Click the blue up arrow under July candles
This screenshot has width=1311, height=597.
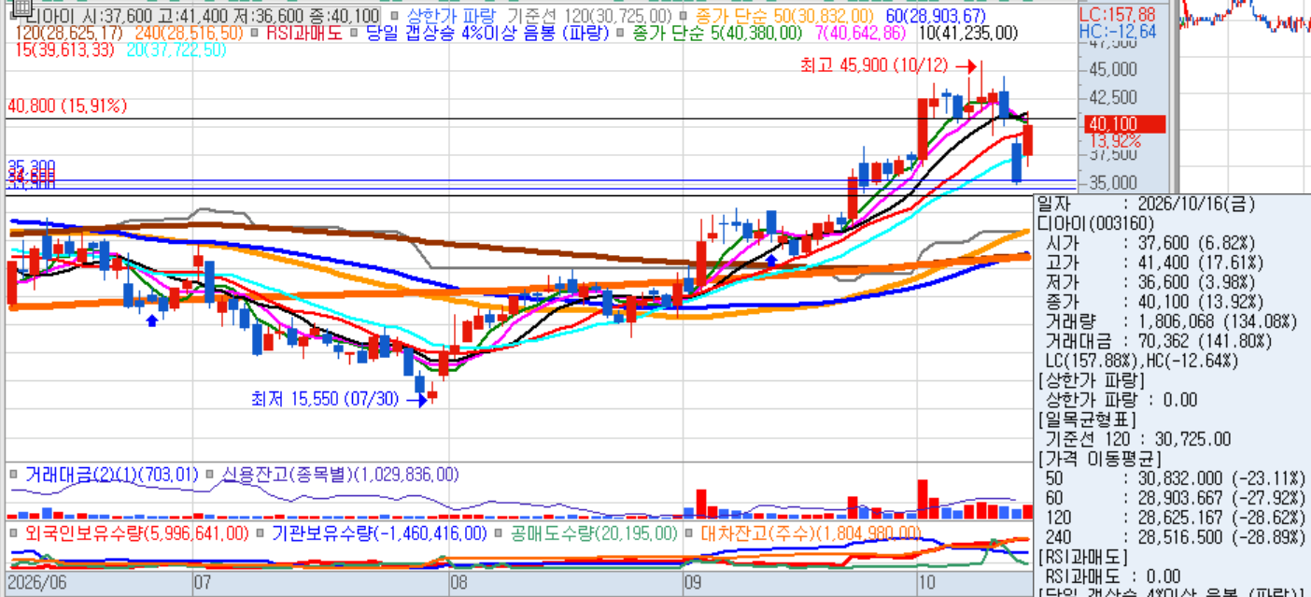pyautogui.click(x=151, y=320)
